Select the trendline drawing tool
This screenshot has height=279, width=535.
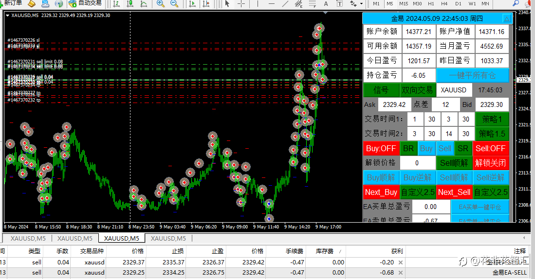[x=285, y=4]
